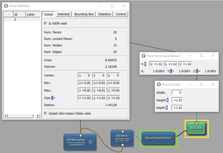Click the field connection arrow next to Size
Viewport: 223px width, 153px height.
53,98
